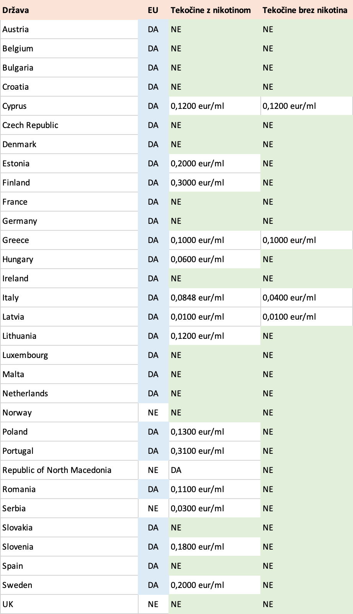Click the Republic of North Macedonia cell

pyautogui.click(x=69, y=470)
